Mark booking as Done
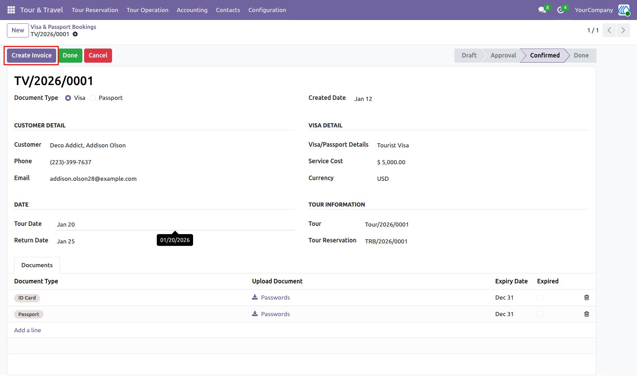Viewport: 637px width, 376px height. tap(70, 55)
